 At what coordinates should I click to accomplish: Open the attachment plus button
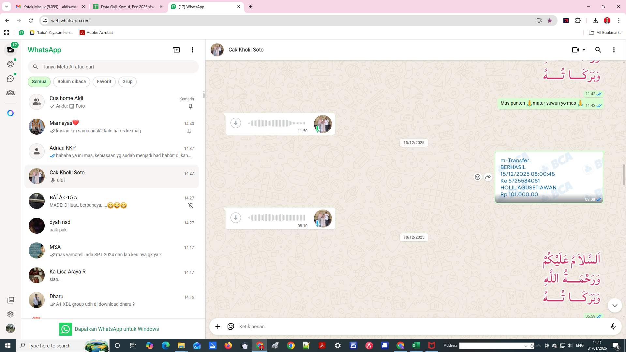(217, 326)
